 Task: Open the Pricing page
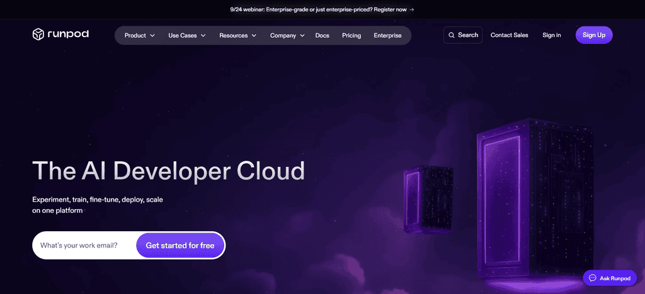pyautogui.click(x=351, y=36)
